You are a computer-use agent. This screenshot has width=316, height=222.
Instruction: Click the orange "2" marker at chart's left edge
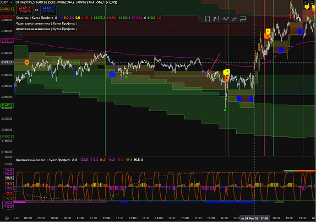point(27,62)
